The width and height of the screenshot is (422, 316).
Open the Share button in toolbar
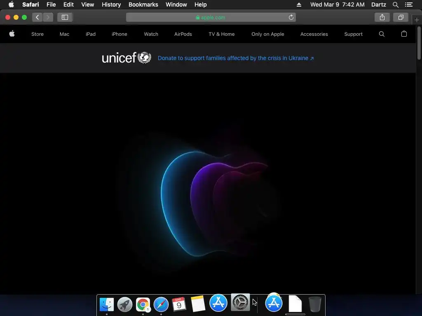point(382,17)
